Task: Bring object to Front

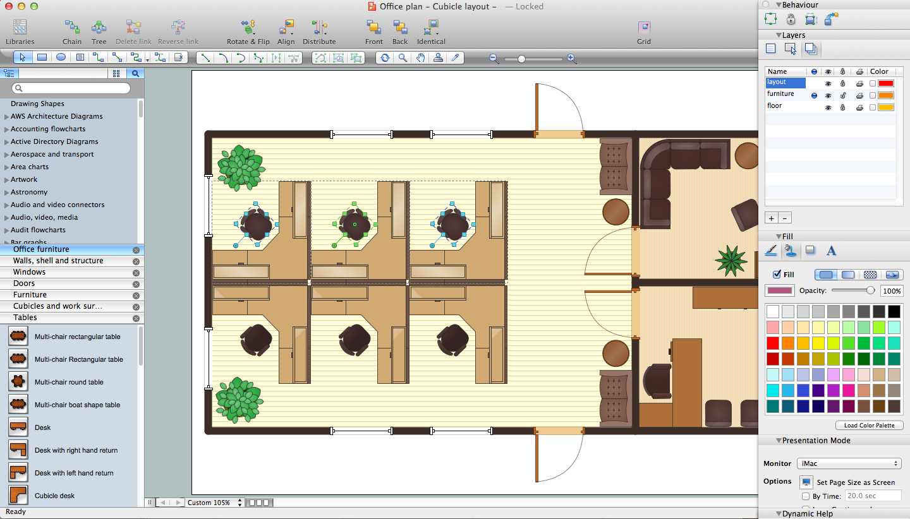Action: coord(373,28)
